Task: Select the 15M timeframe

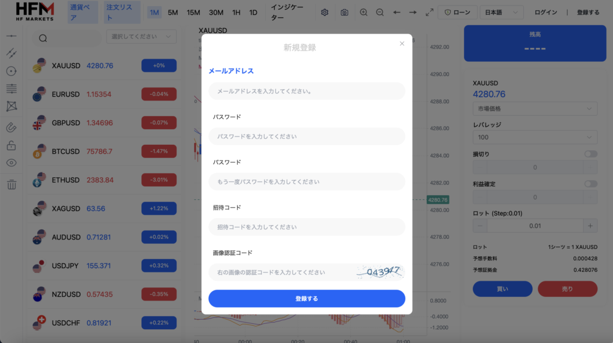Action: pyautogui.click(x=193, y=13)
